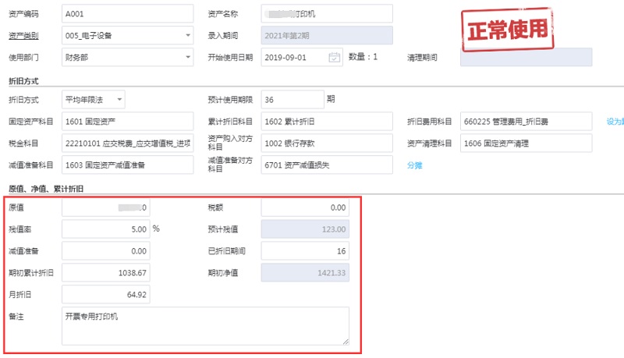Select the 固定资产科目 field 1601

(x=126, y=122)
